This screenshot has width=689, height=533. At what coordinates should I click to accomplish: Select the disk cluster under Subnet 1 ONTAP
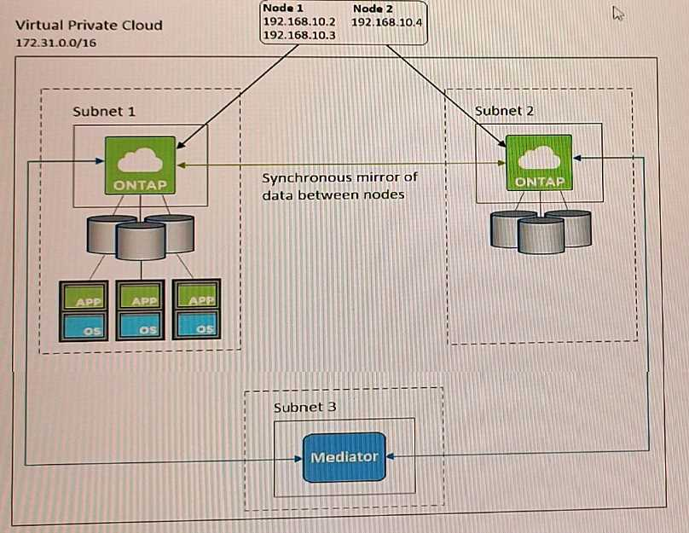pos(142,237)
